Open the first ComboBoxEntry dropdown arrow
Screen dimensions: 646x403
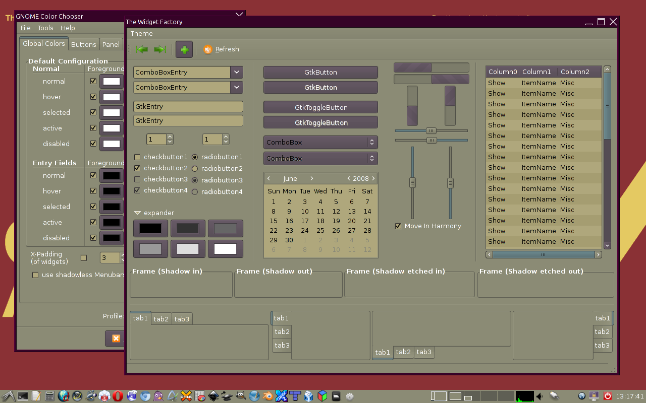tap(237, 72)
